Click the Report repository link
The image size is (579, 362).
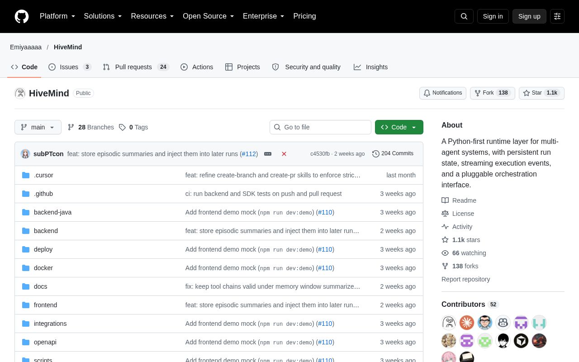point(465,279)
